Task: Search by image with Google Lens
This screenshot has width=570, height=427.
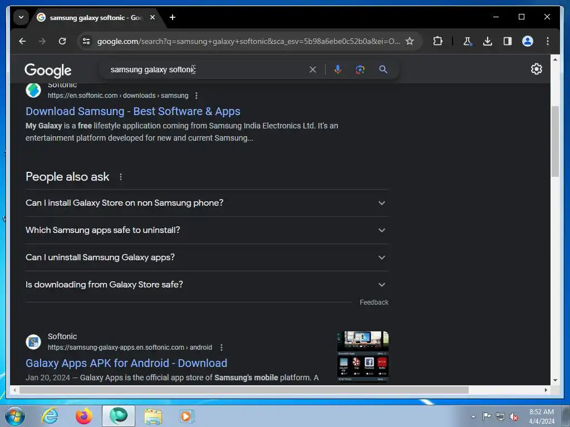Action: (x=360, y=69)
